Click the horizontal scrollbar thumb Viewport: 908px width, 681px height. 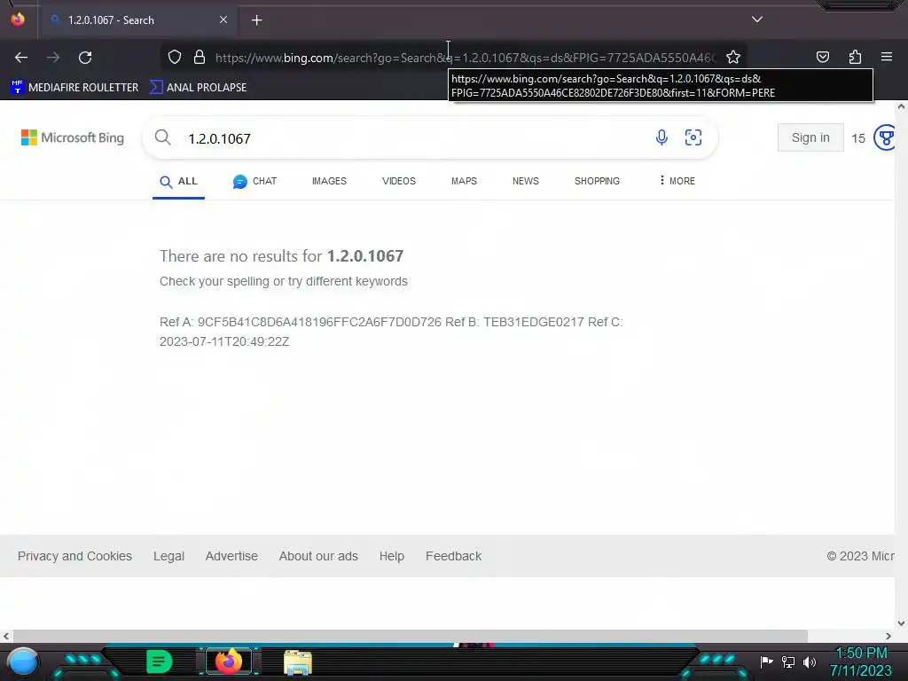(410, 636)
